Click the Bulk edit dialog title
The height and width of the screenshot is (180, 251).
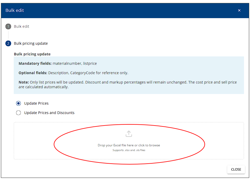pyautogui.click(x=15, y=10)
